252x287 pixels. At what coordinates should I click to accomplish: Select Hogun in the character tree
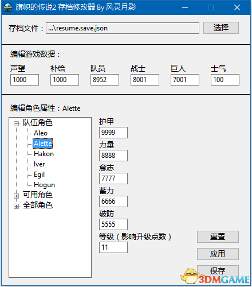pyautogui.click(x=44, y=185)
